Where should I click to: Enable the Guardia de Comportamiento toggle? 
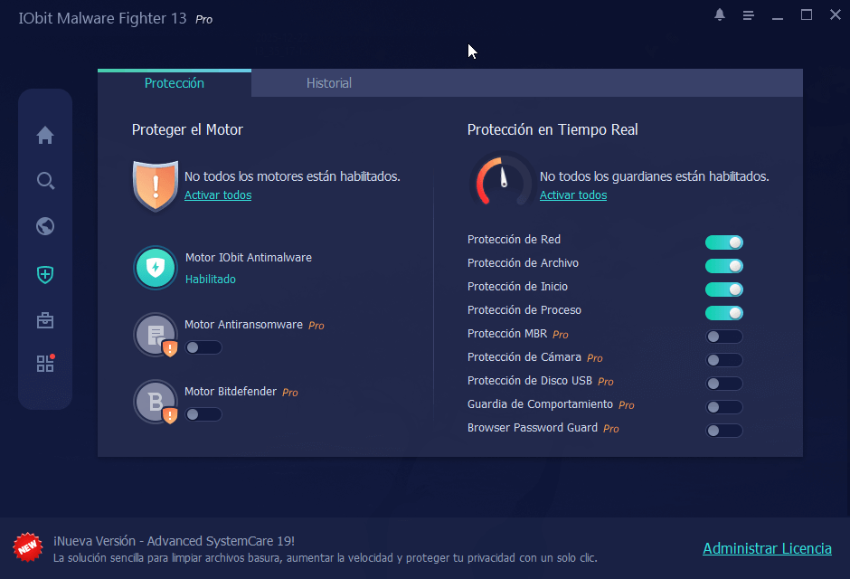(724, 407)
